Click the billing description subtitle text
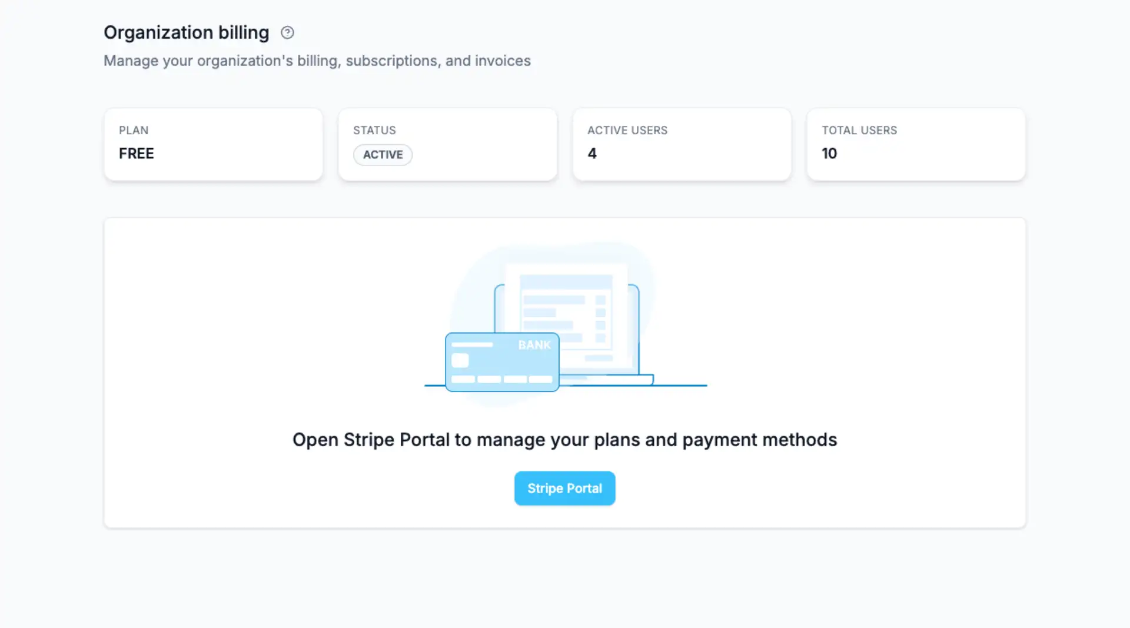 click(317, 60)
